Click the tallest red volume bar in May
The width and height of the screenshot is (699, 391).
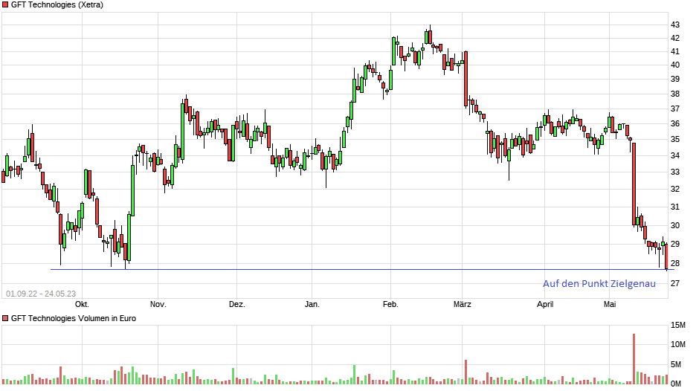click(x=634, y=359)
